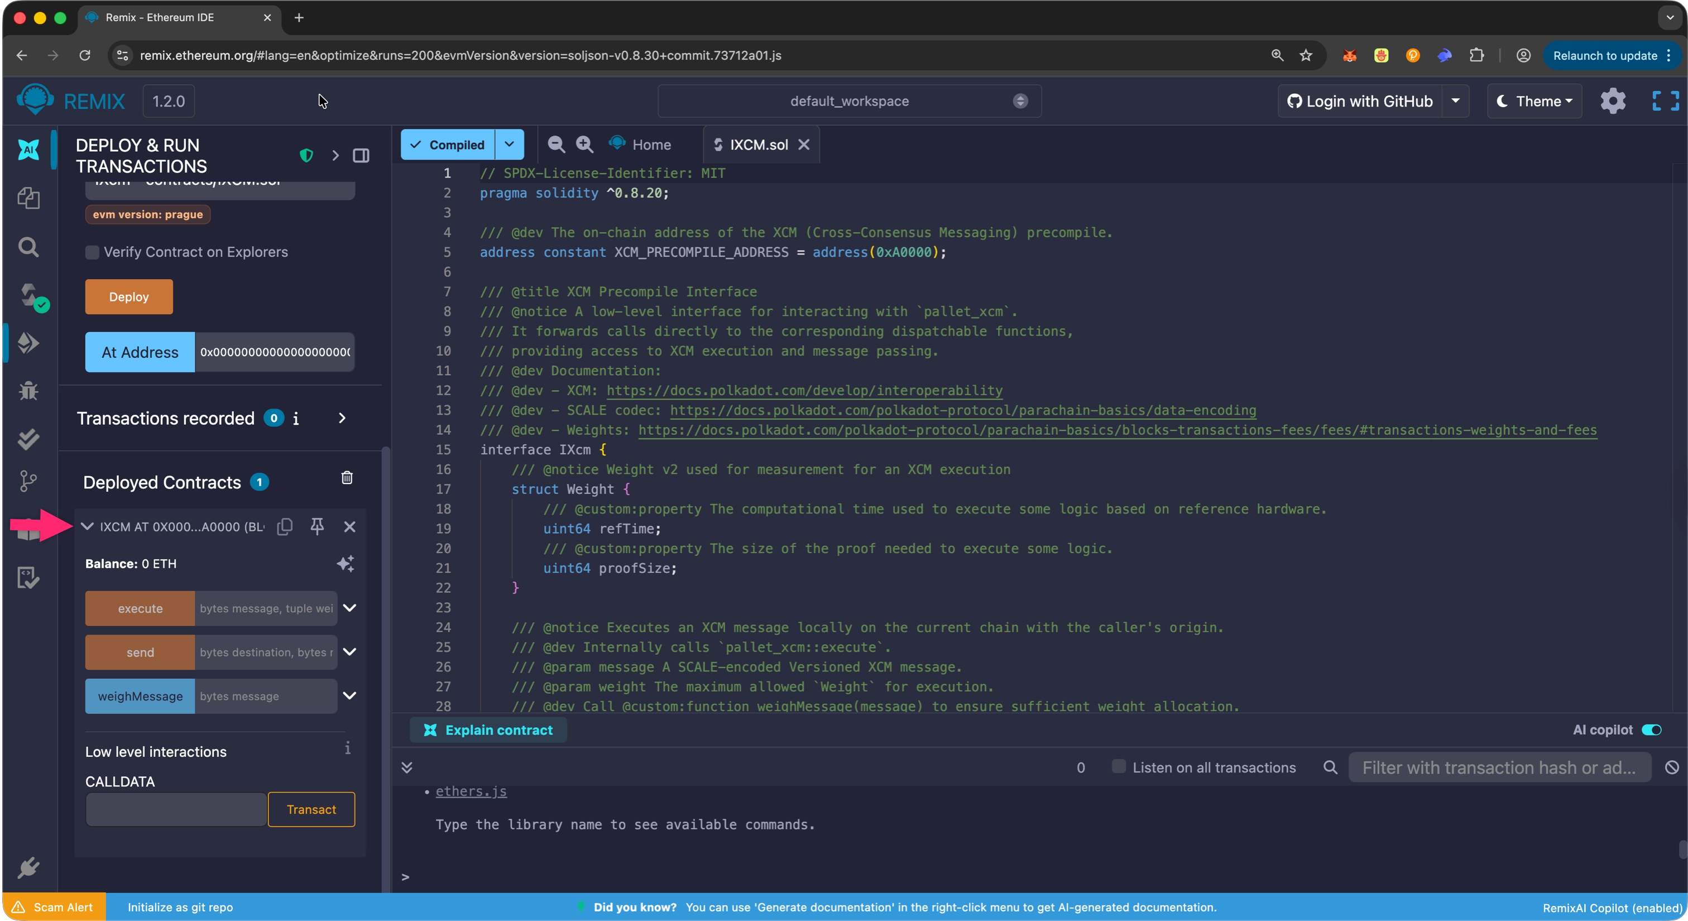Toggle the AI copilot switch
Image resolution: width=1688 pixels, height=921 pixels.
1651,730
